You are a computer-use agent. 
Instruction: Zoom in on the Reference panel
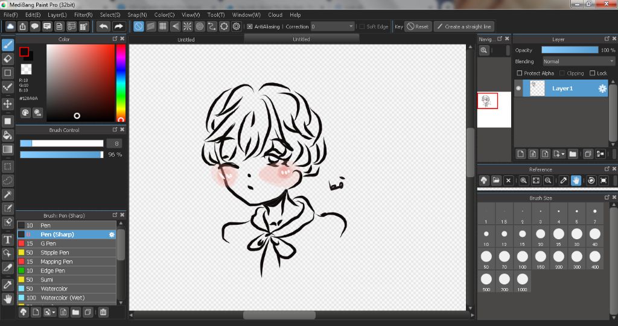coord(523,180)
